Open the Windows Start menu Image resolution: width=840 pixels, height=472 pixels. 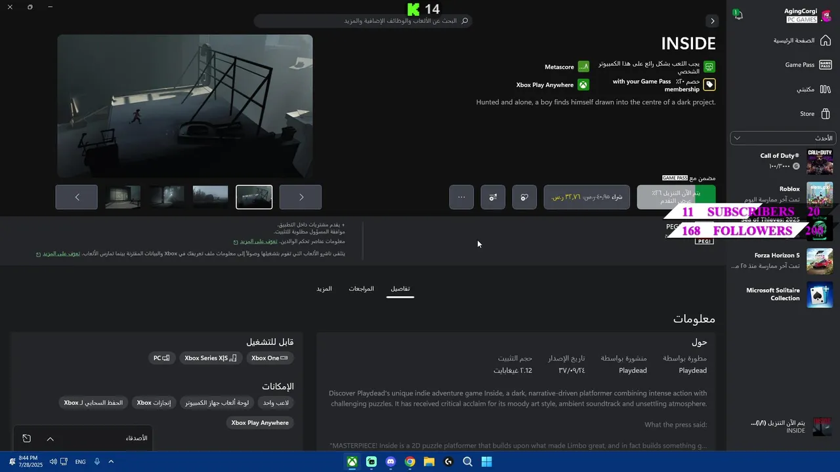(x=487, y=462)
